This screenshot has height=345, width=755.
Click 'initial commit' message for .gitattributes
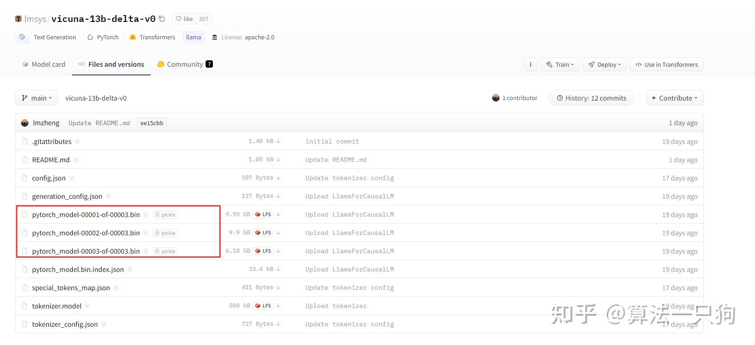[332, 141]
